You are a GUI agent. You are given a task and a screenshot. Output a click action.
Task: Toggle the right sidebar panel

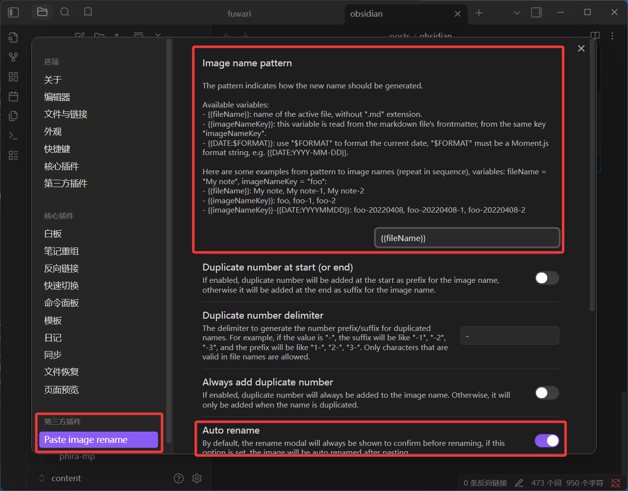[536, 13]
